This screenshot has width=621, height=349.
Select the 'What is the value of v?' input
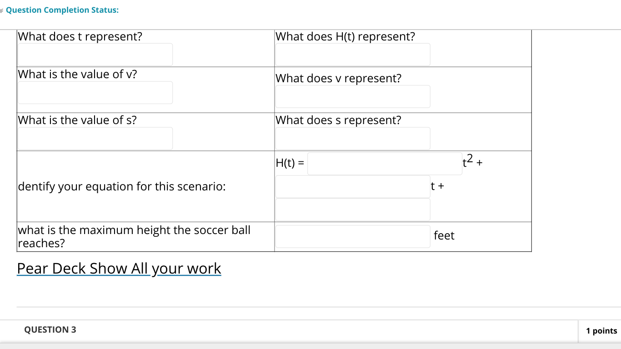(x=95, y=93)
